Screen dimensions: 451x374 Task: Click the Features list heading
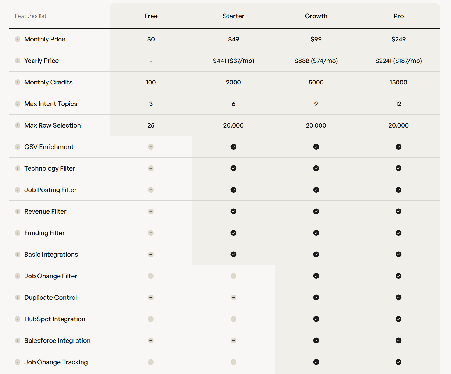pos(31,16)
